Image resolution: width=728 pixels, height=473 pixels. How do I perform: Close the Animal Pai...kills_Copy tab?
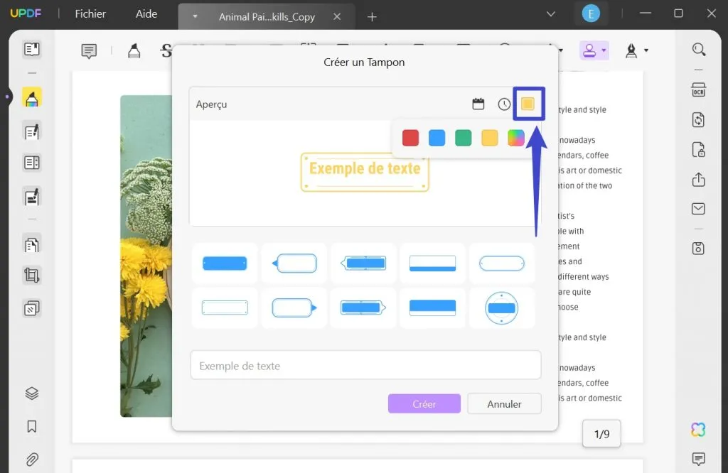(337, 17)
